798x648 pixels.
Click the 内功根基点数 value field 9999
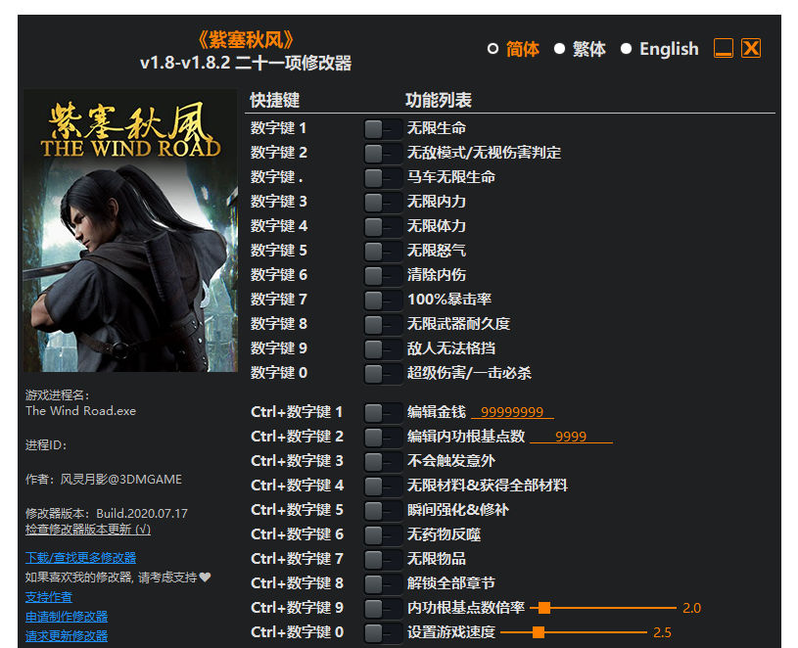571,437
